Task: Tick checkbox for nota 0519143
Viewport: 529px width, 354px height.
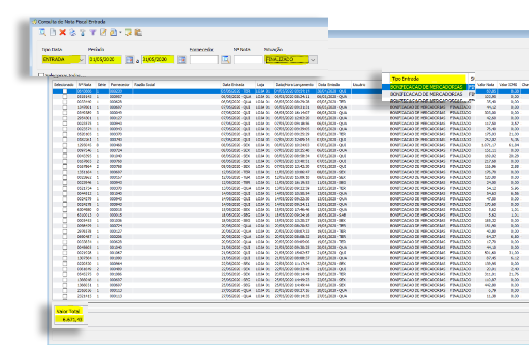Action: pyautogui.click(x=65, y=97)
